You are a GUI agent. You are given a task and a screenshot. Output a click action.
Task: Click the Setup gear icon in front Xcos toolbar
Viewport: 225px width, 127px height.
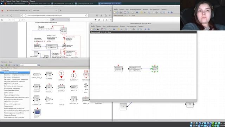point(134,29)
